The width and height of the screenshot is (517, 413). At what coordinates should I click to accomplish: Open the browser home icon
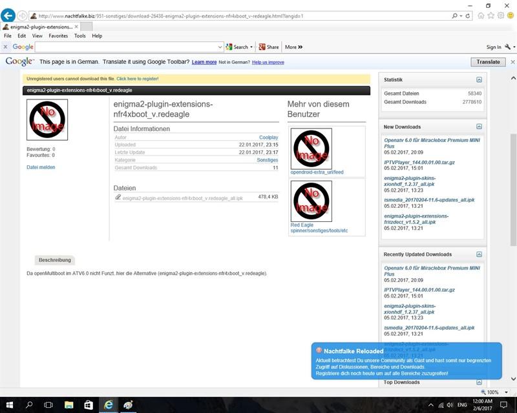click(481, 15)
